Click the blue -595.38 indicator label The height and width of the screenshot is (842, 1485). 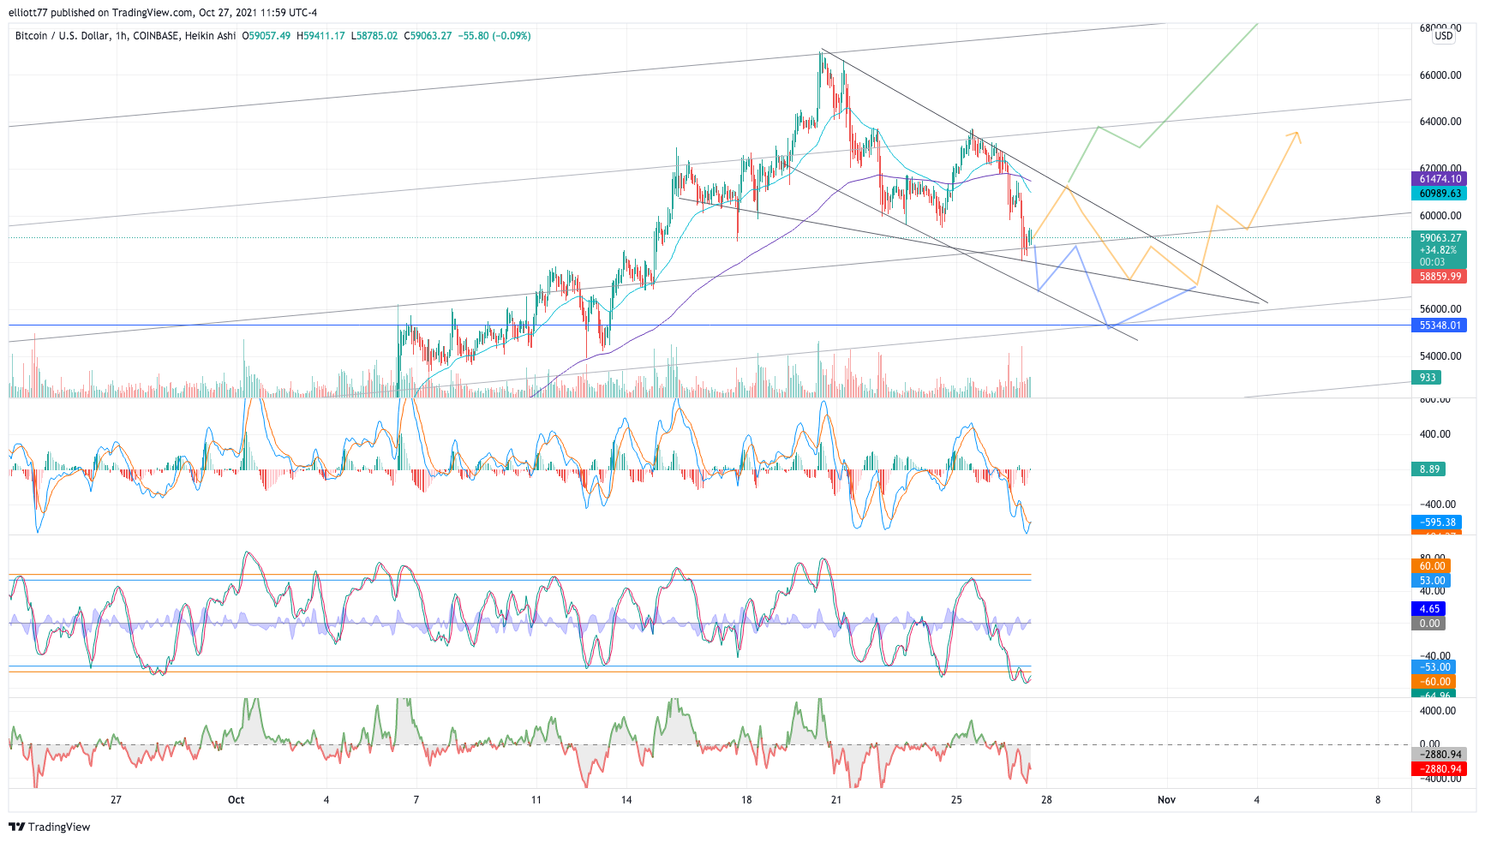click(1436, 523)
